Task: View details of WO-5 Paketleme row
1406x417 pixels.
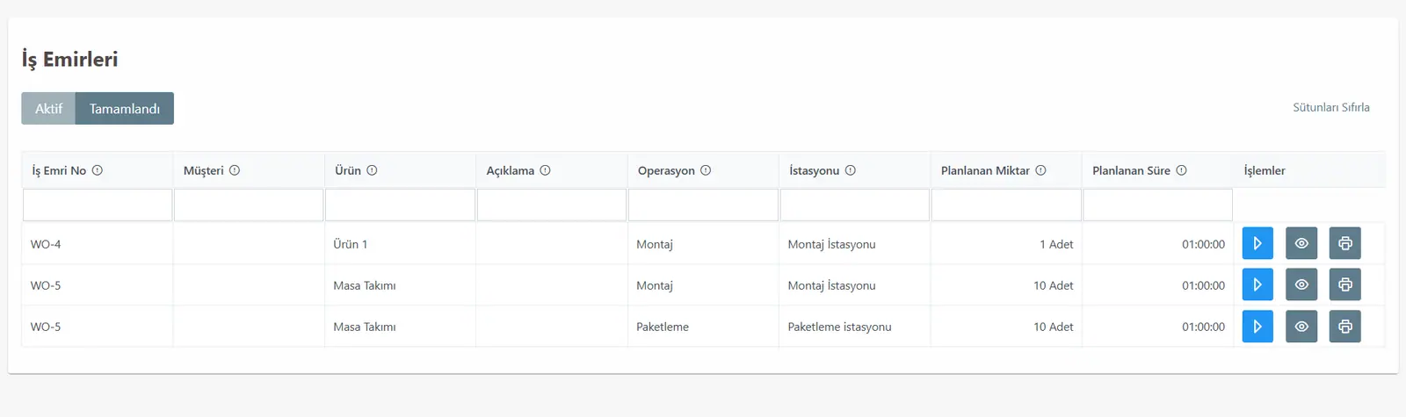Action: pos(1301,326)
